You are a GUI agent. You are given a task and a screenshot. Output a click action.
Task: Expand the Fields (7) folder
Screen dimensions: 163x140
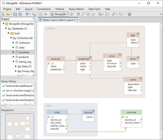(x=16, y=66)
